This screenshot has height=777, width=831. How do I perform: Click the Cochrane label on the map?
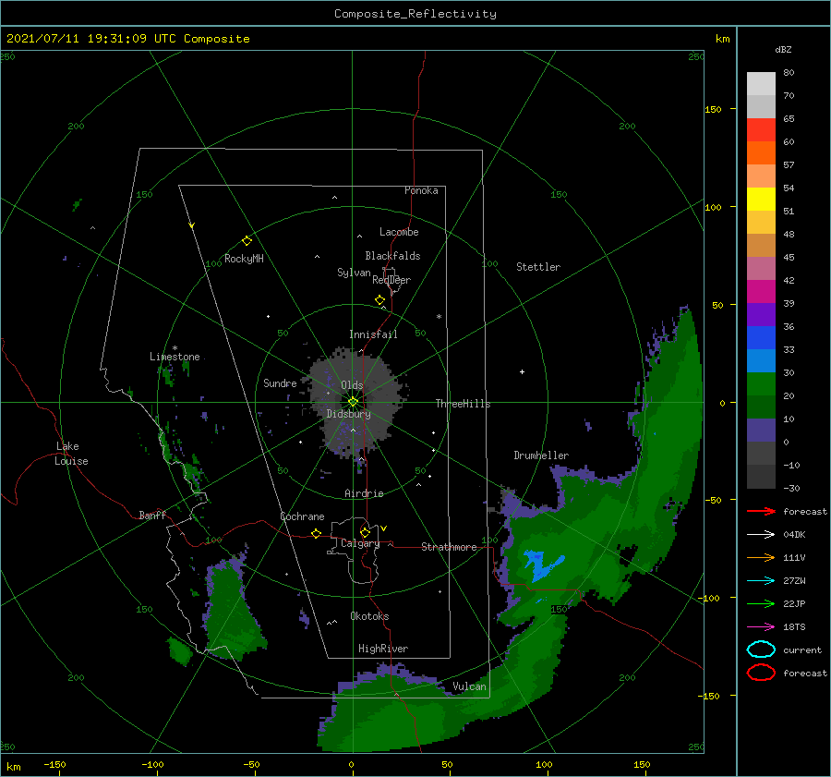pos(302,516)
